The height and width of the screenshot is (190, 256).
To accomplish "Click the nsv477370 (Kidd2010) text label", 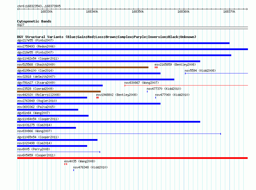I will [x=164, y=89].
